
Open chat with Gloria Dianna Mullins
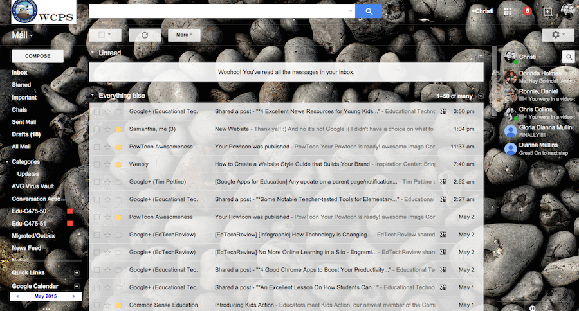point(540,130)
